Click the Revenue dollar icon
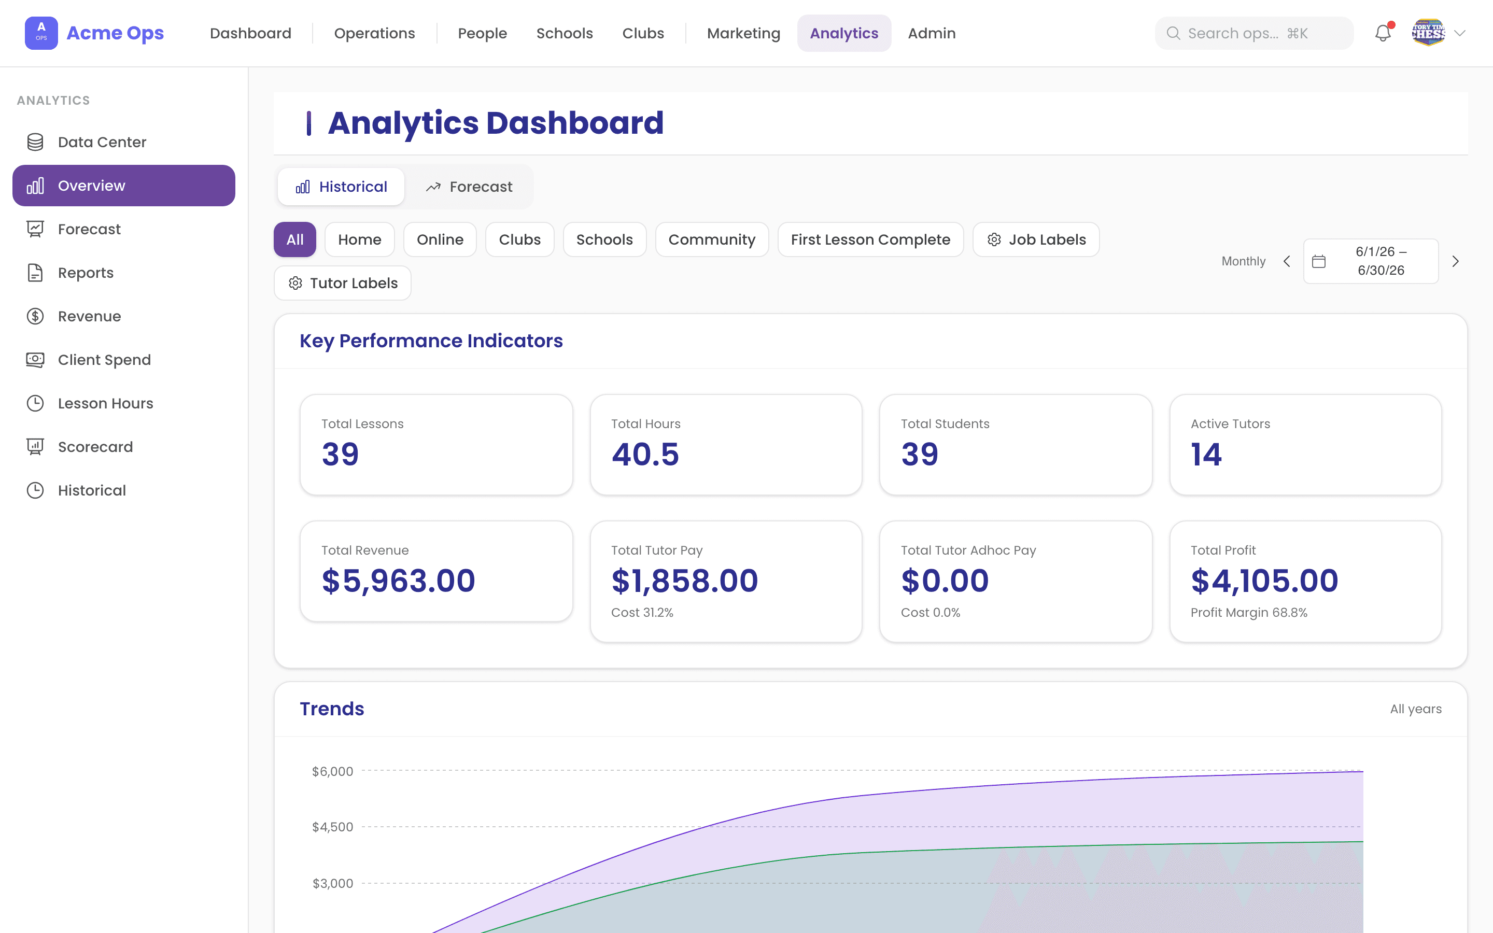 click(35, 316)
